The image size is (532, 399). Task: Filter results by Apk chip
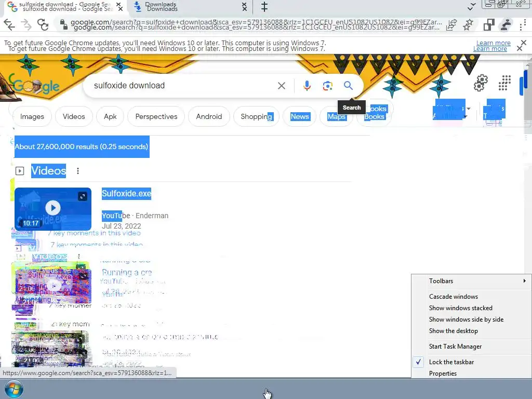[110, 116]
